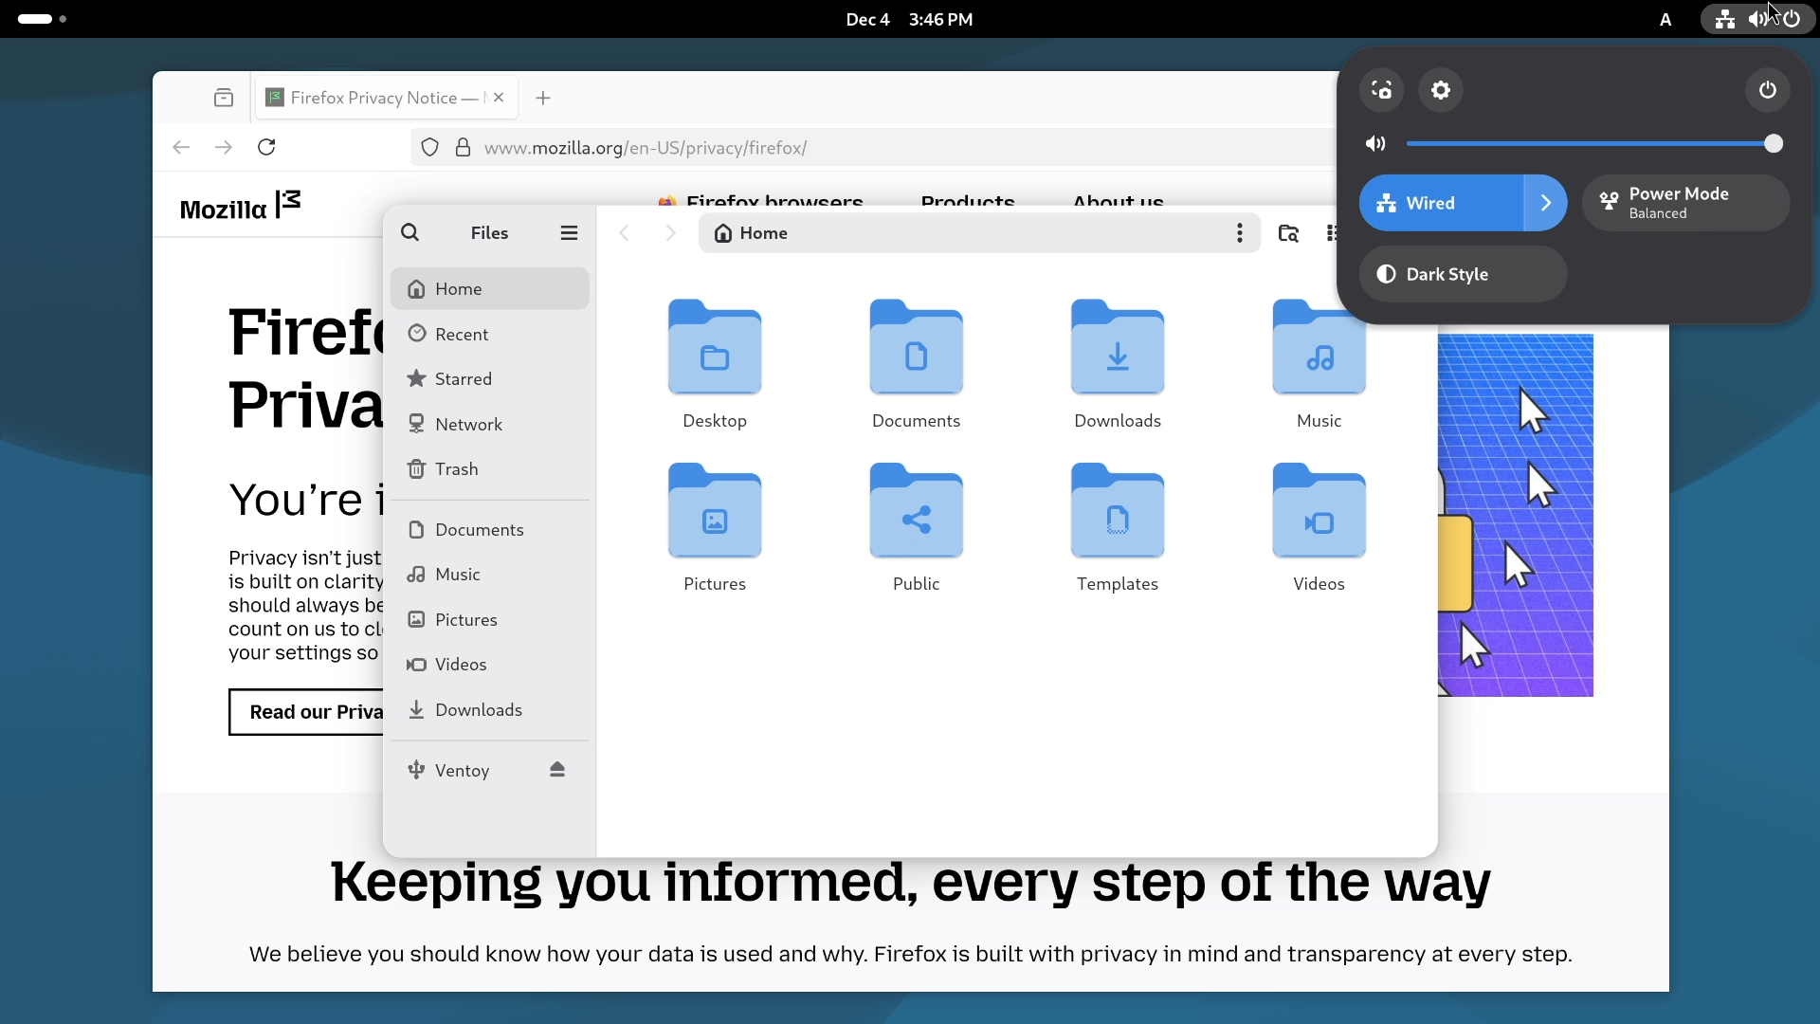1820x1024 pixels.
Task: Open Settings via the gear icon
Action: coord(1441,90)
